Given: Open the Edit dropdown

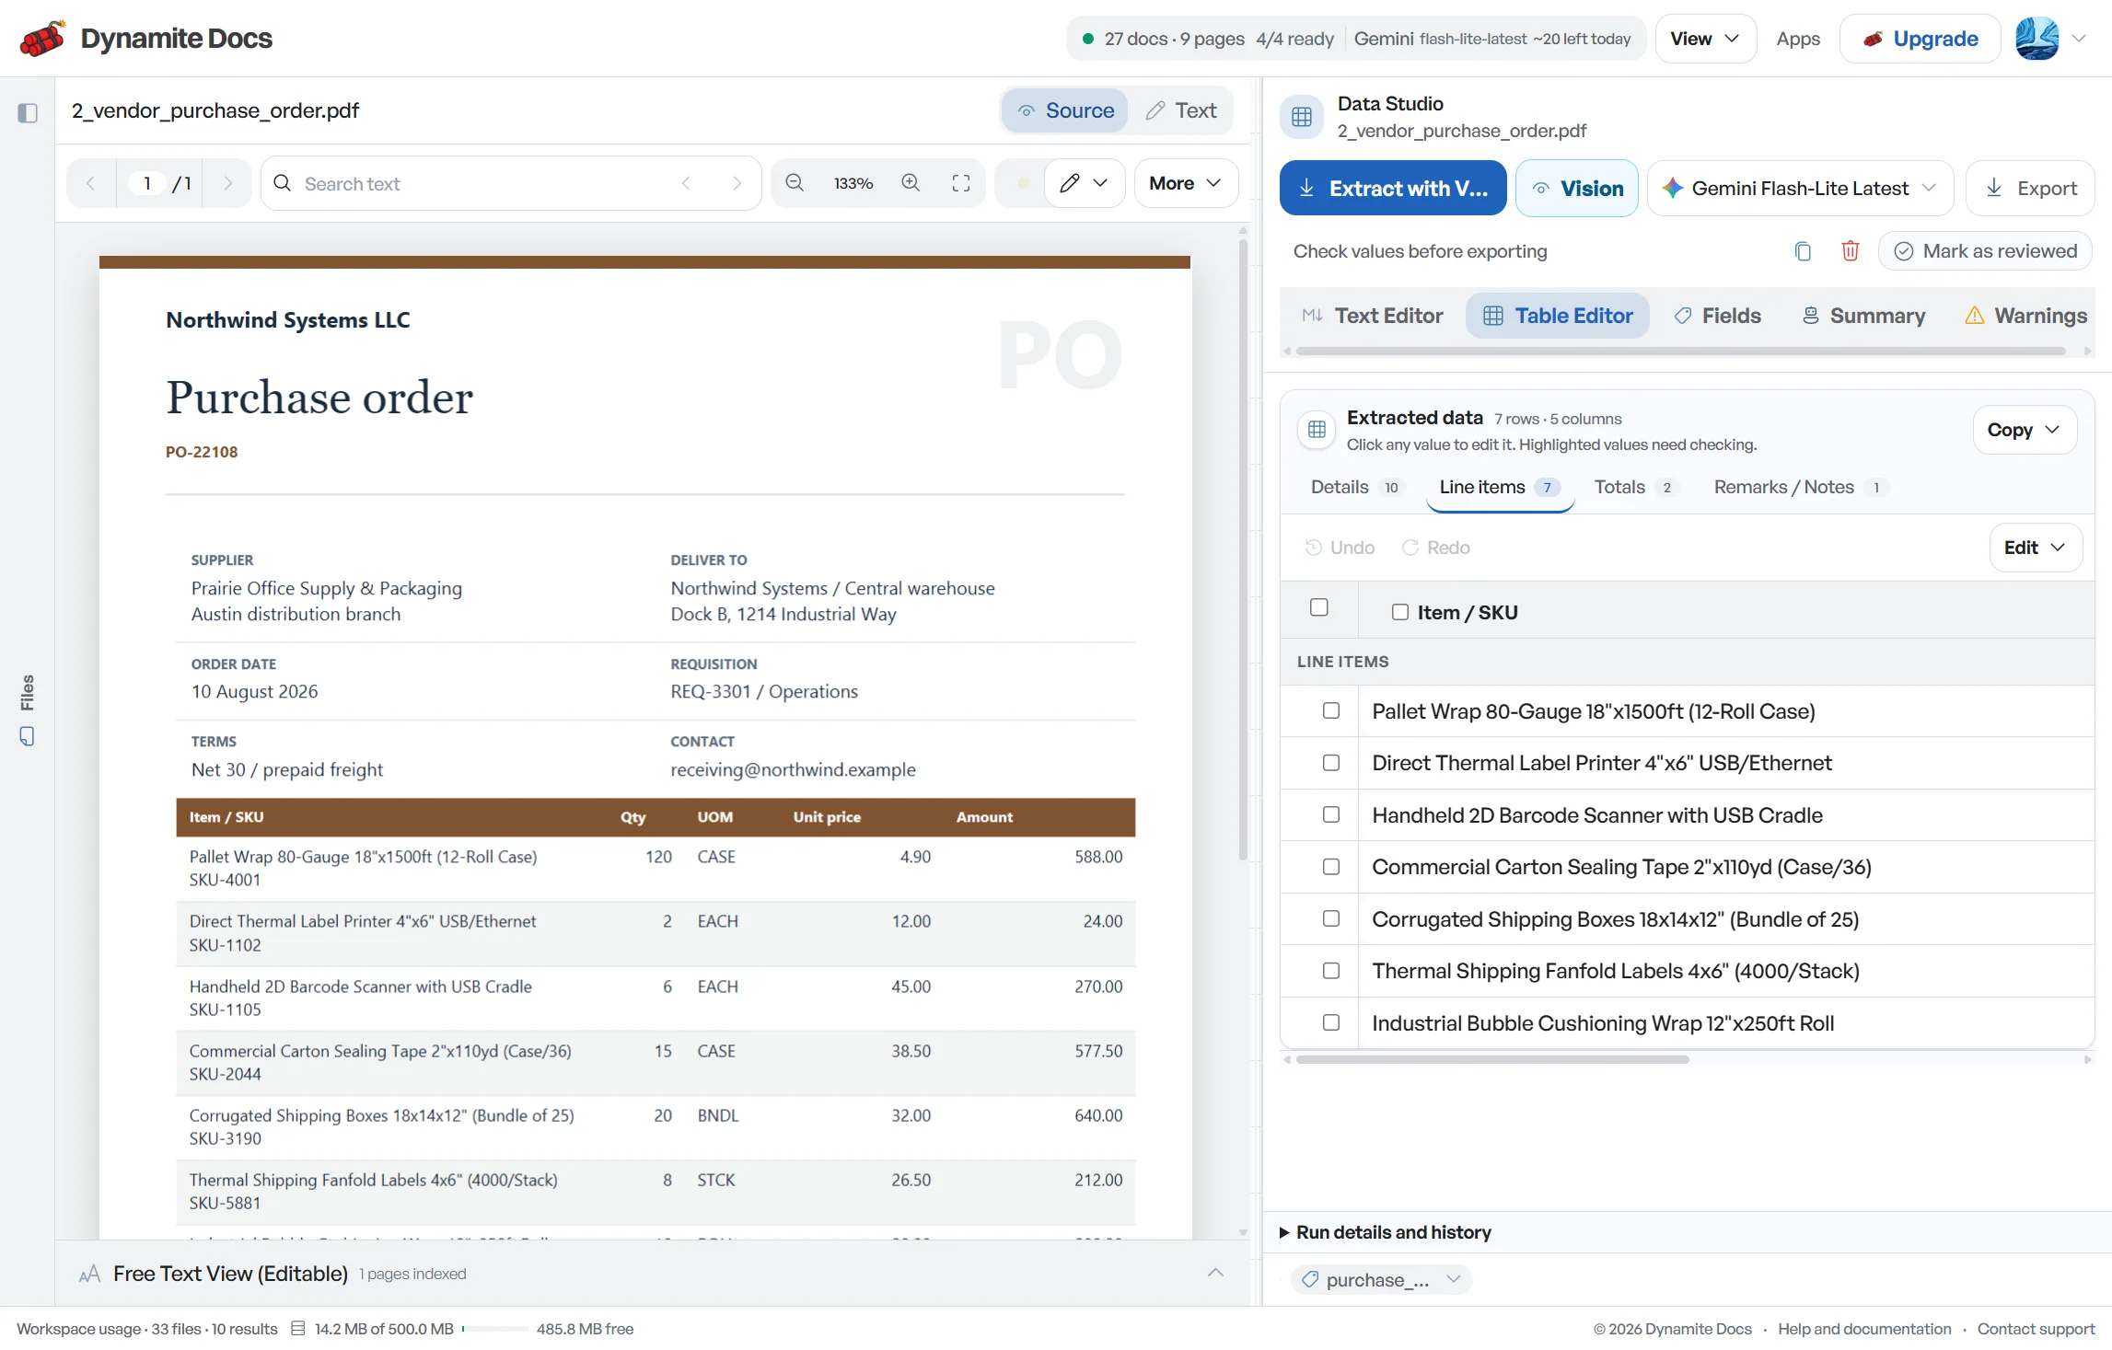Looking at the screenshot, I should (x=2036, y=548).
